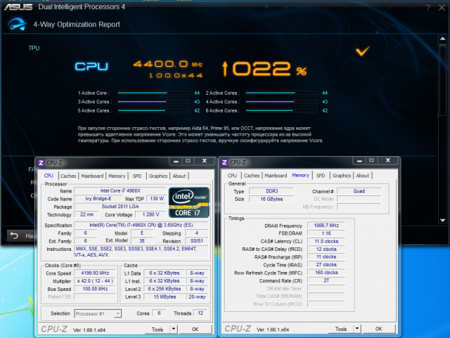Click the orange TPU checkmark icon
The width and height of the screenshot is (450, 338).
363,51
